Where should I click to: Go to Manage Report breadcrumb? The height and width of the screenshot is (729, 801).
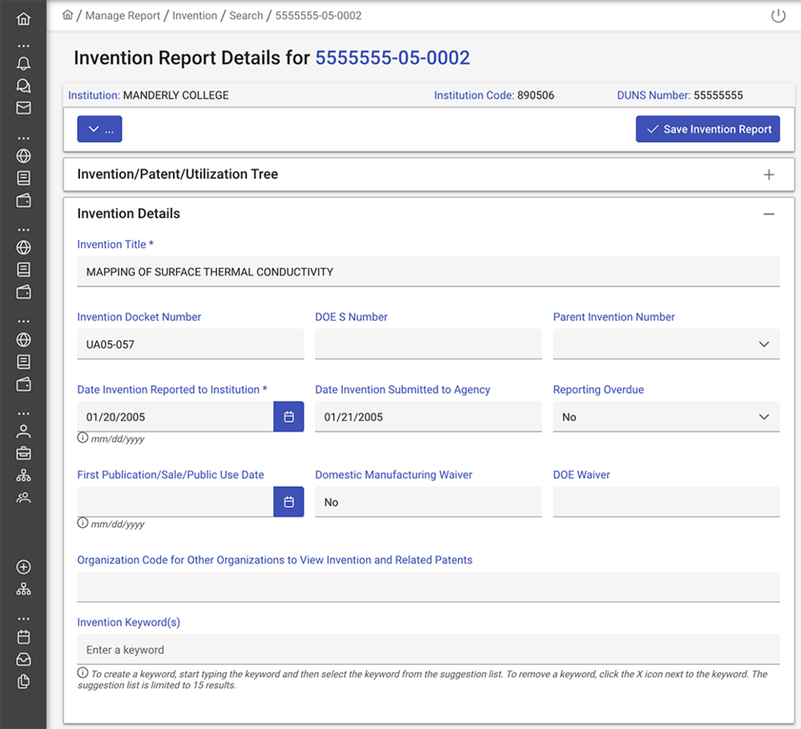123,16
